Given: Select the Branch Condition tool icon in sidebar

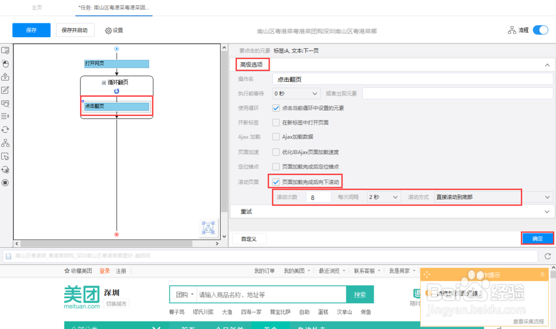Looking at the screenshot, I should coord(5,143).
